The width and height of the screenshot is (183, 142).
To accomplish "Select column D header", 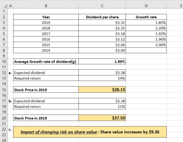I will click(x=146, y=6).
